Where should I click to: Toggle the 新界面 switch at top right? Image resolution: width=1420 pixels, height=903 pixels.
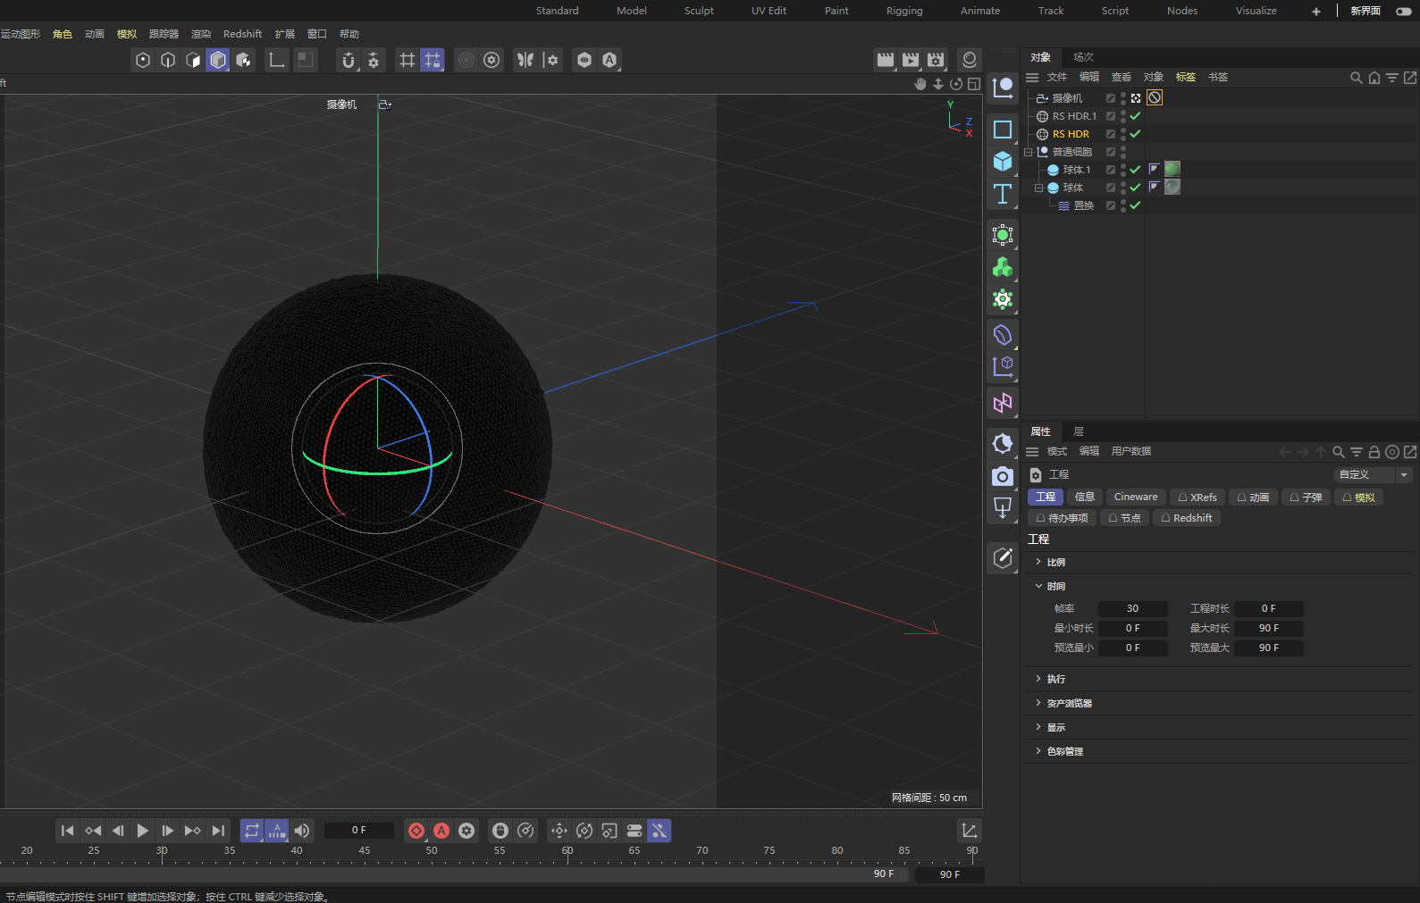pyautogui.click(x=1404, y=11)
